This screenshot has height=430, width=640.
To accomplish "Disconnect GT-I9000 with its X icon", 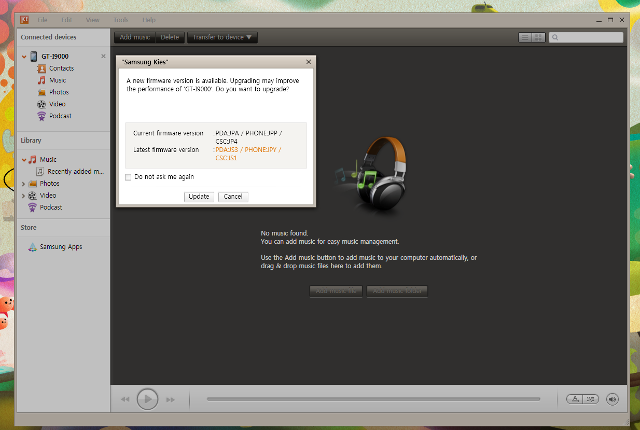I will tap(103, 56).
